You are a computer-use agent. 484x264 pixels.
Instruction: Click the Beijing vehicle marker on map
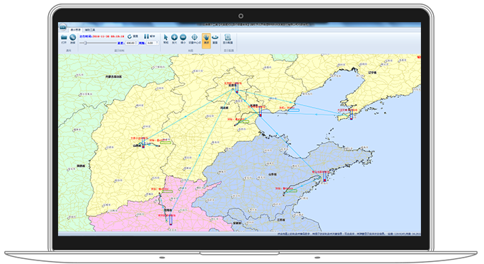(237, 88)
